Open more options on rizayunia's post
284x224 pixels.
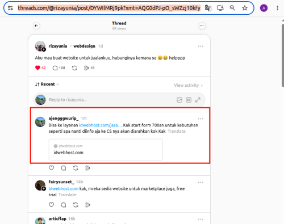[x=201, y=46]
